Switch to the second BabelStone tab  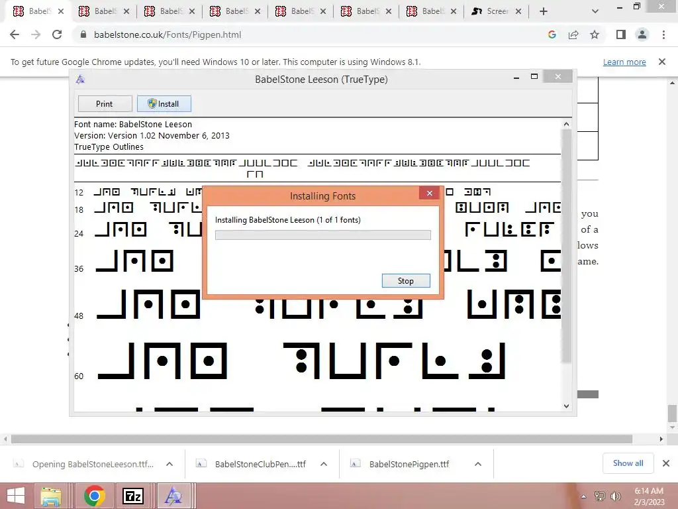104,12
